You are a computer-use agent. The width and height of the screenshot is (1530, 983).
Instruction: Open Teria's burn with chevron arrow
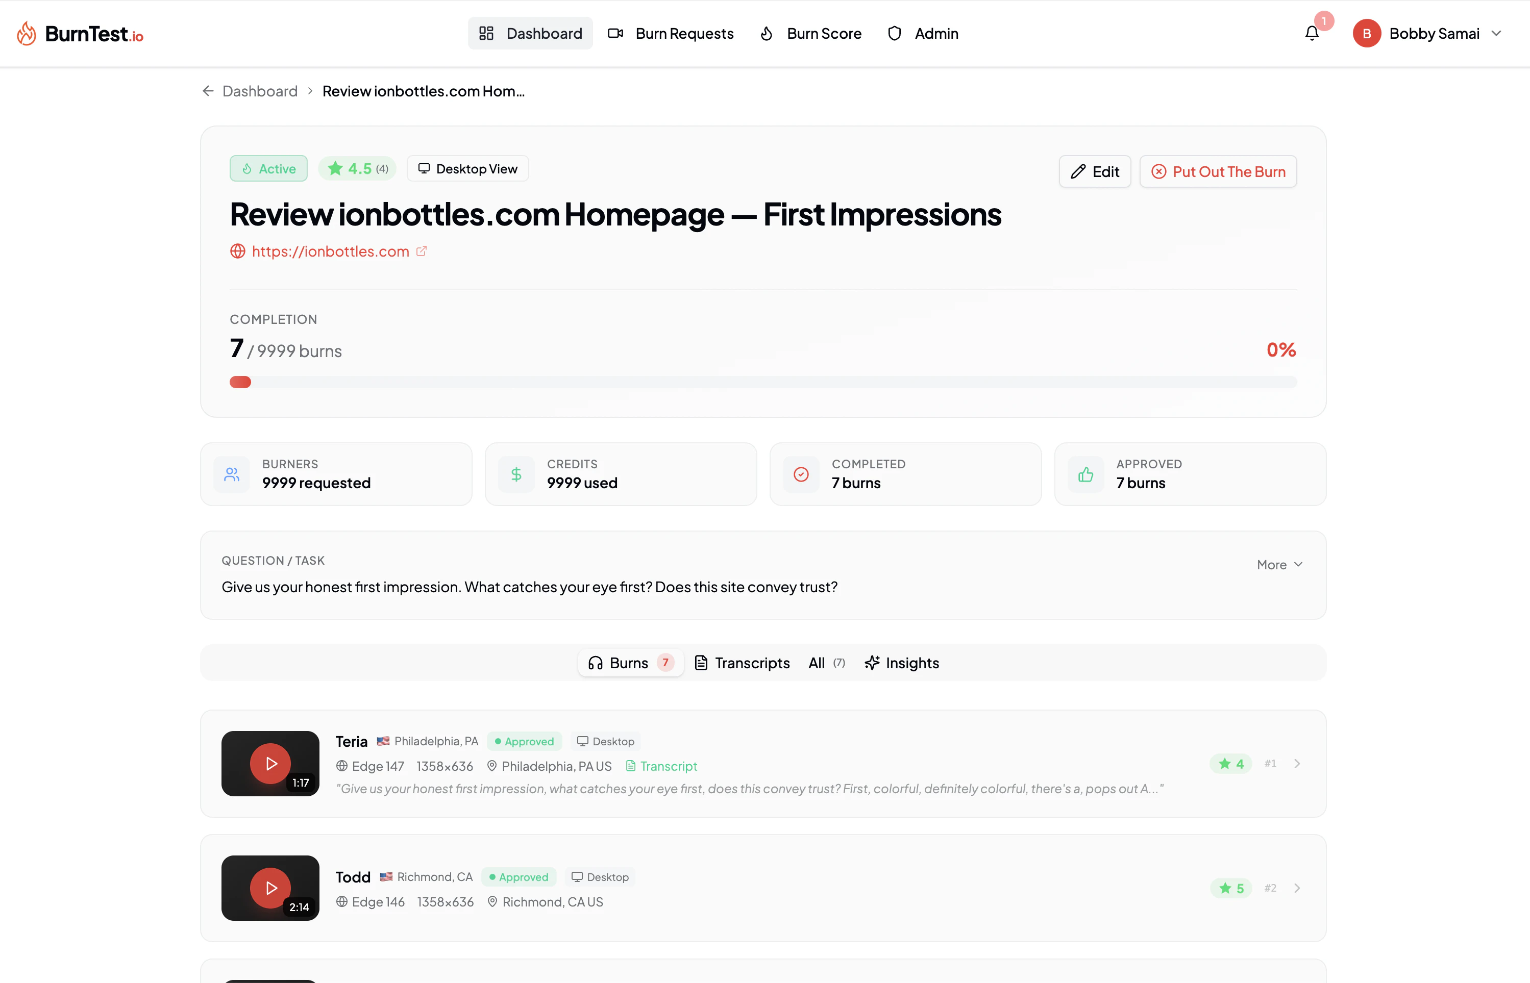click(x=1297, y=764)
